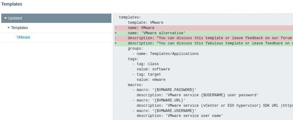293x120 pixels.
Task: Open the VMware template link
Action: (23, 37)
